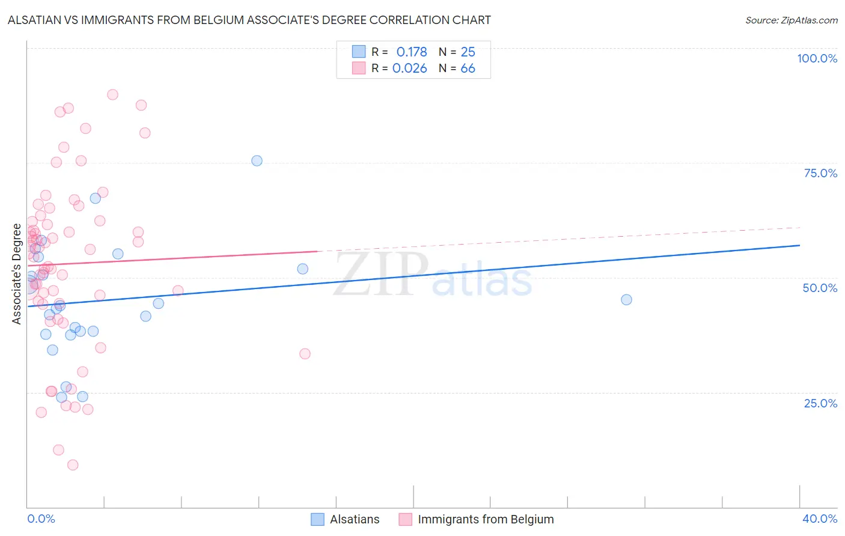Click the R value 0.178 in legend
The width and height of the screenshot is (845, 536).
click(x=412, y=52)
